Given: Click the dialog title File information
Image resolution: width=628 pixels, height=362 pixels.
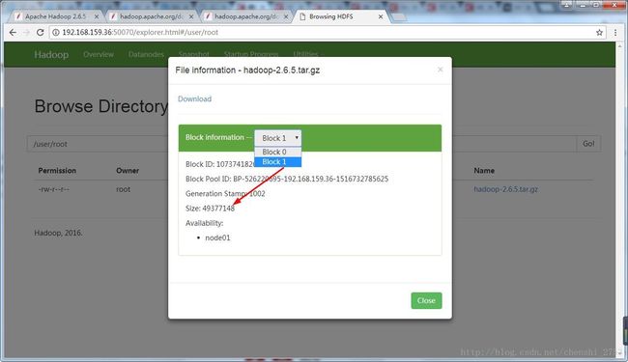Looking at the screenshot, I should (247, 70).
